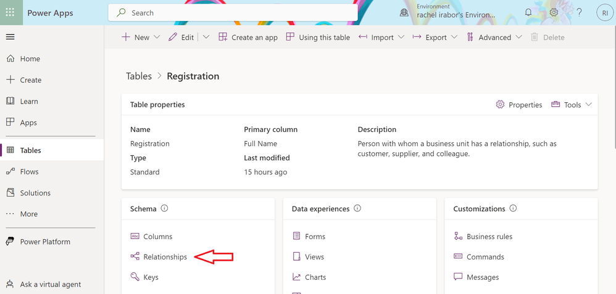Open the Views link
This screenshot has width=616, height=294.
[314, 257]
